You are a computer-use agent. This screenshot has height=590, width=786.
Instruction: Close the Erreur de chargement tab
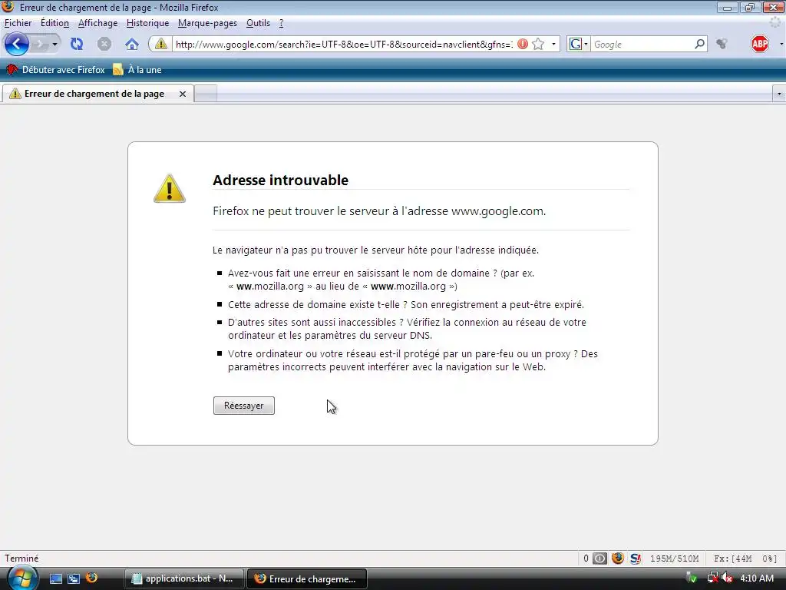coord(183,94)
